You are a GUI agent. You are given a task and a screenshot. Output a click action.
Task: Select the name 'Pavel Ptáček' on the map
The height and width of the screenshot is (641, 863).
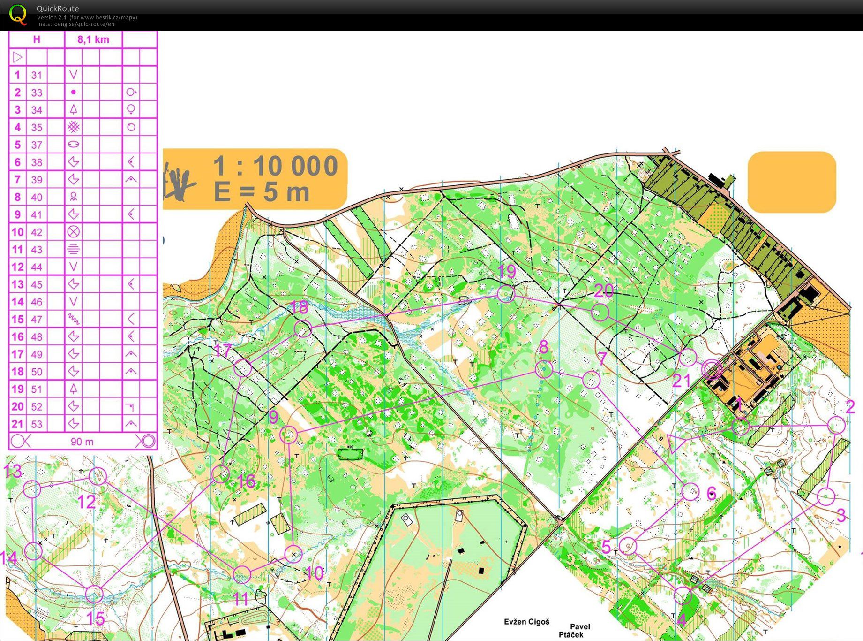(x=575, y=630)
